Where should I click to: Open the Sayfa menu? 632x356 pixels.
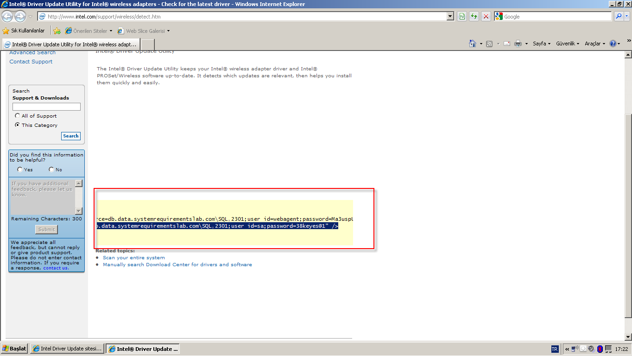click(542, 44)
